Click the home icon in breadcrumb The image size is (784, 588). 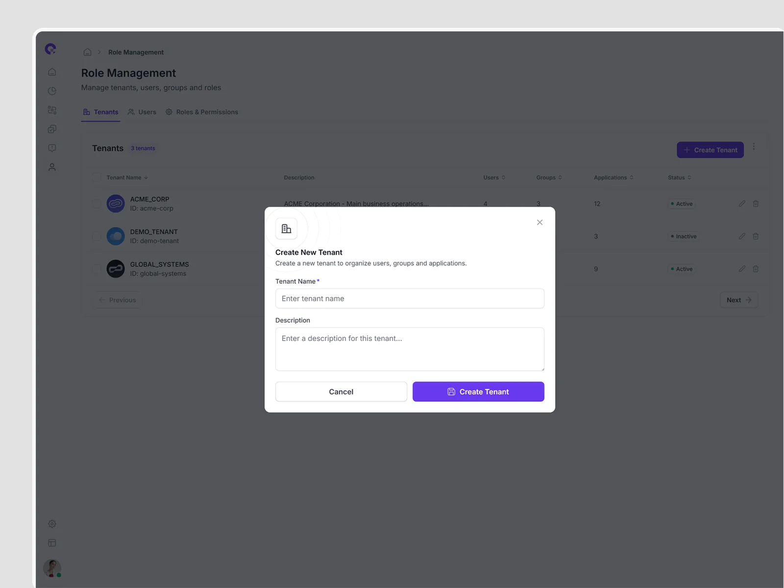pos(87,52)
